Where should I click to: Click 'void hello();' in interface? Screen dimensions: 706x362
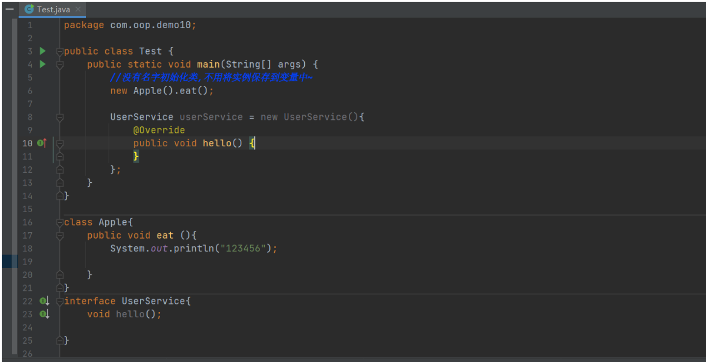point(124,314)
